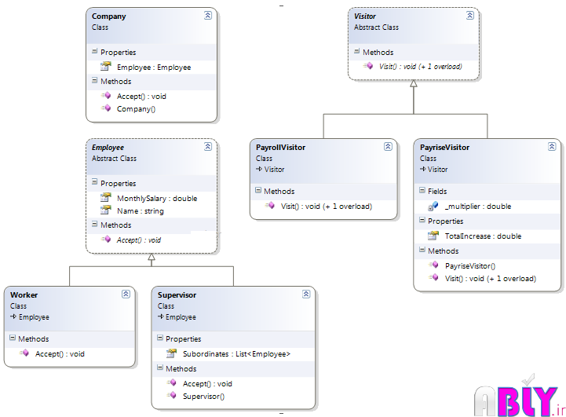Collapse Fields section in PayriseVisitor class
The image size is (566, 417).
[x=422, y=190]
